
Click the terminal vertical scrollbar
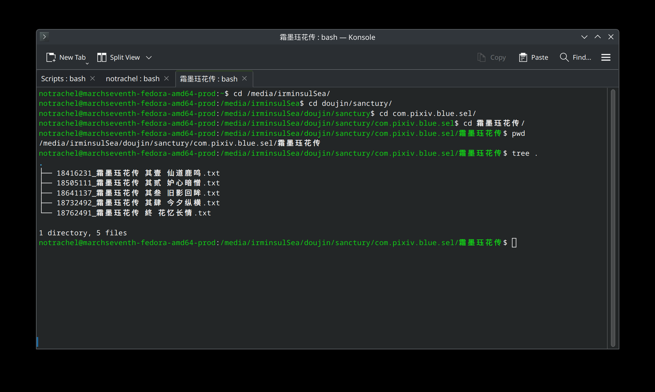tap(613, 218)
